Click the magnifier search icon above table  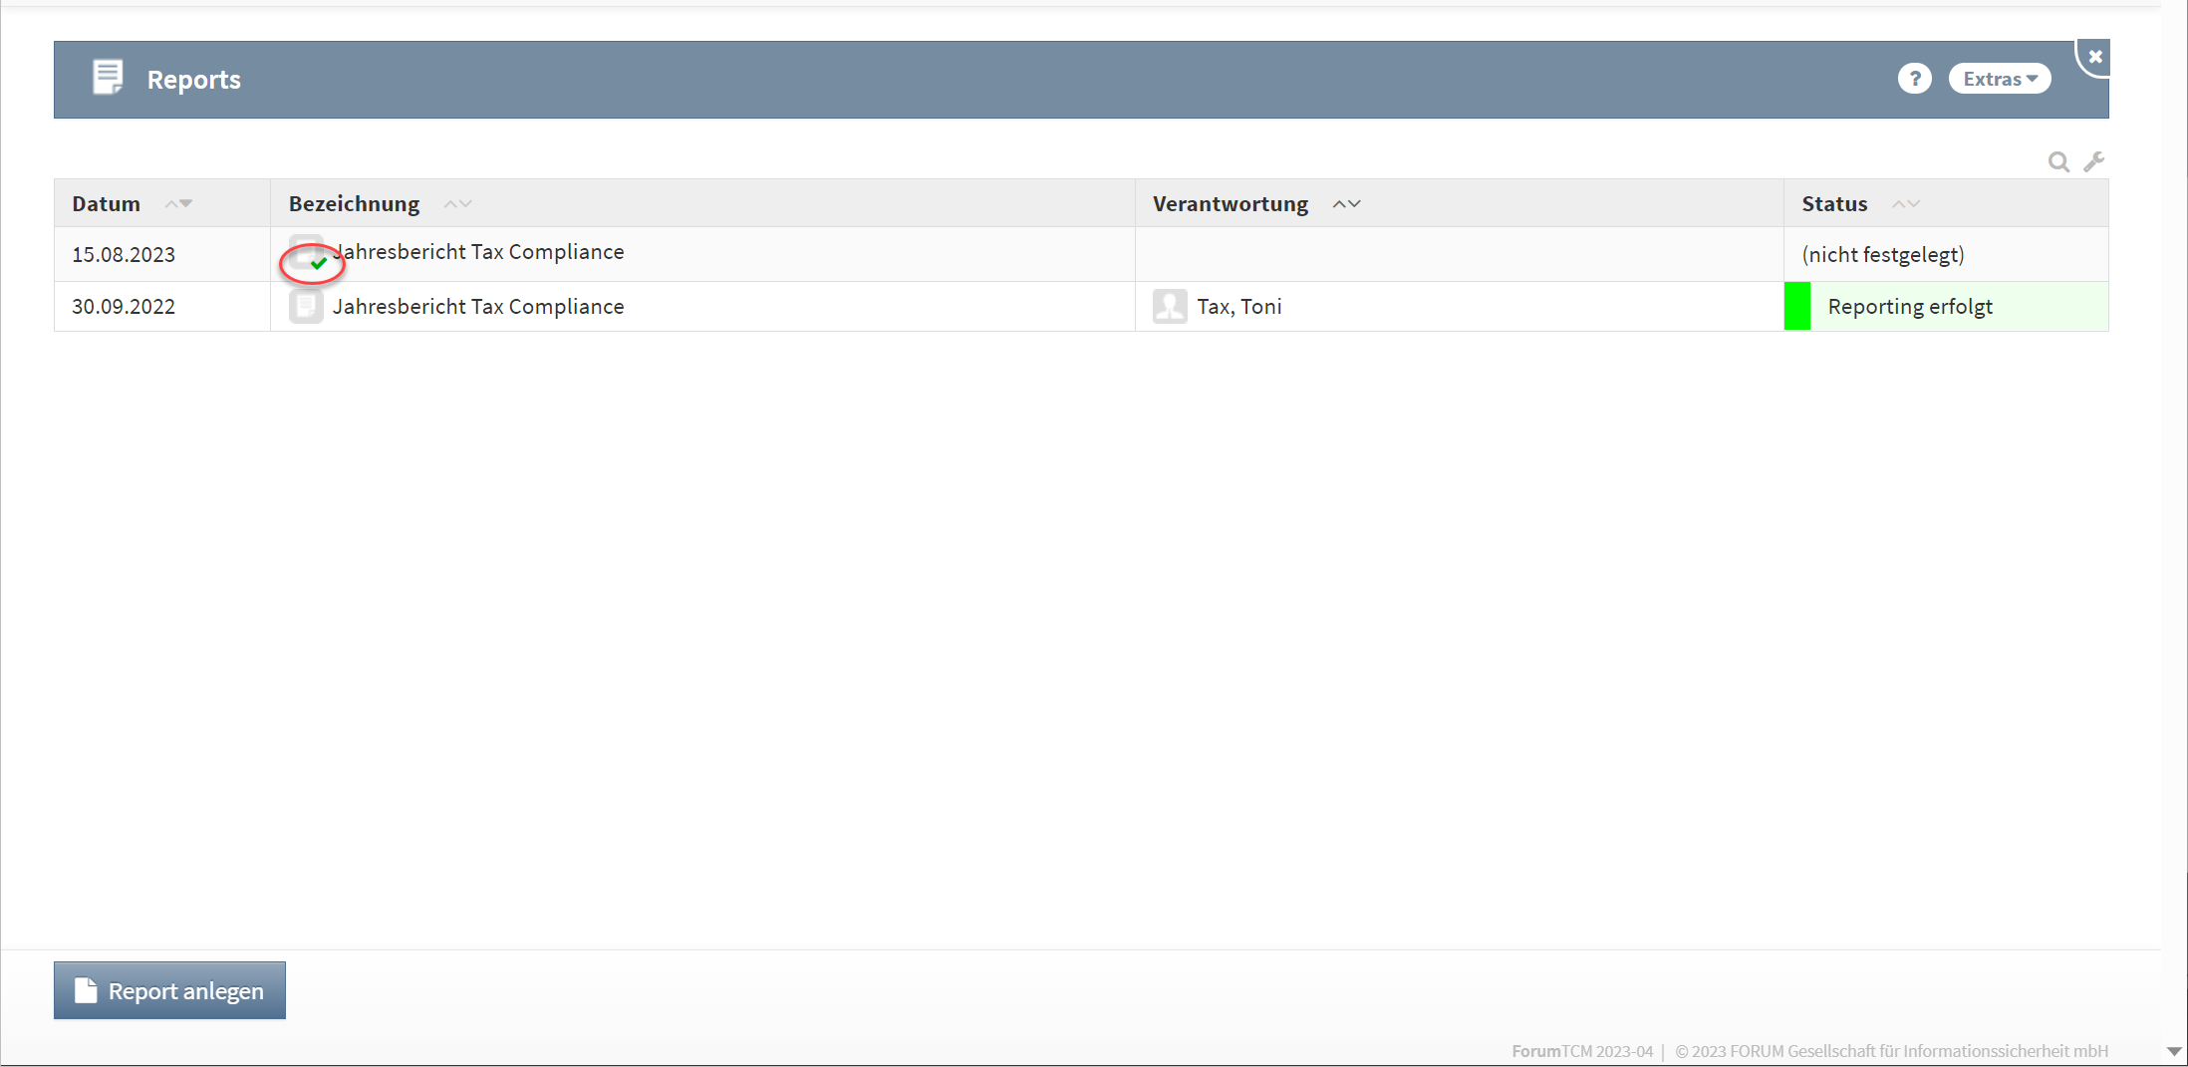[2058, 161]
